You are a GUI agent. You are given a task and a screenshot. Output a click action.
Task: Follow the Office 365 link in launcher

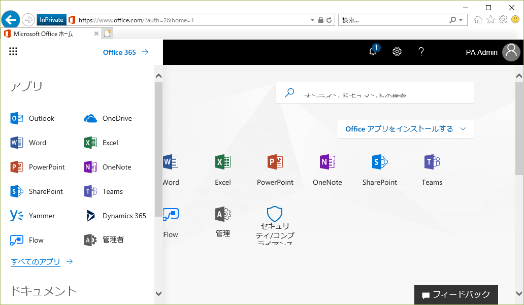125,52
